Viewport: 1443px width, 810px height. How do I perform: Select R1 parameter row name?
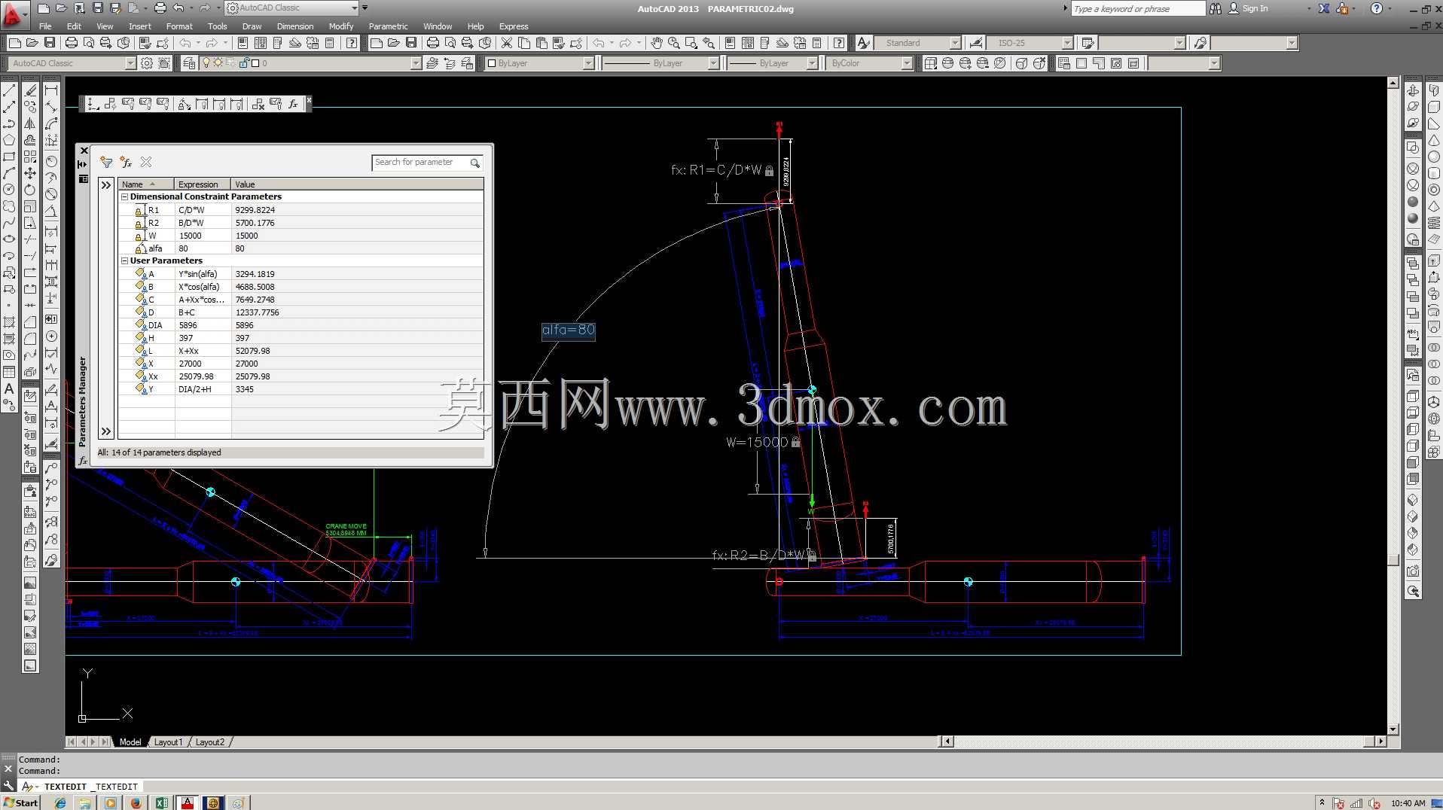[154, 210]
